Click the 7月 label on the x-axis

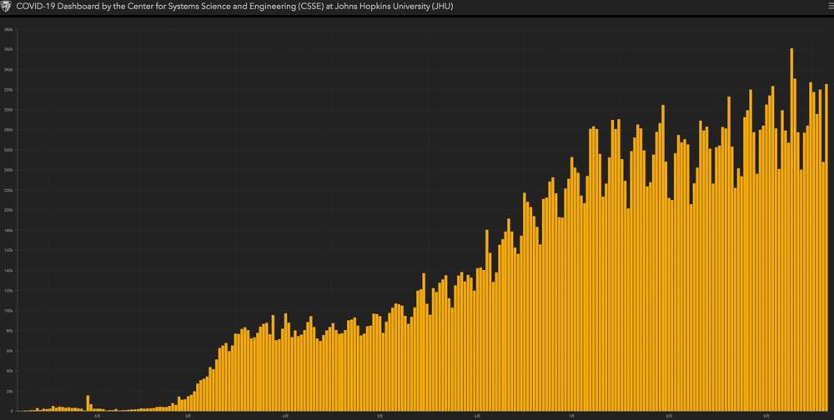tap(572, 415)
